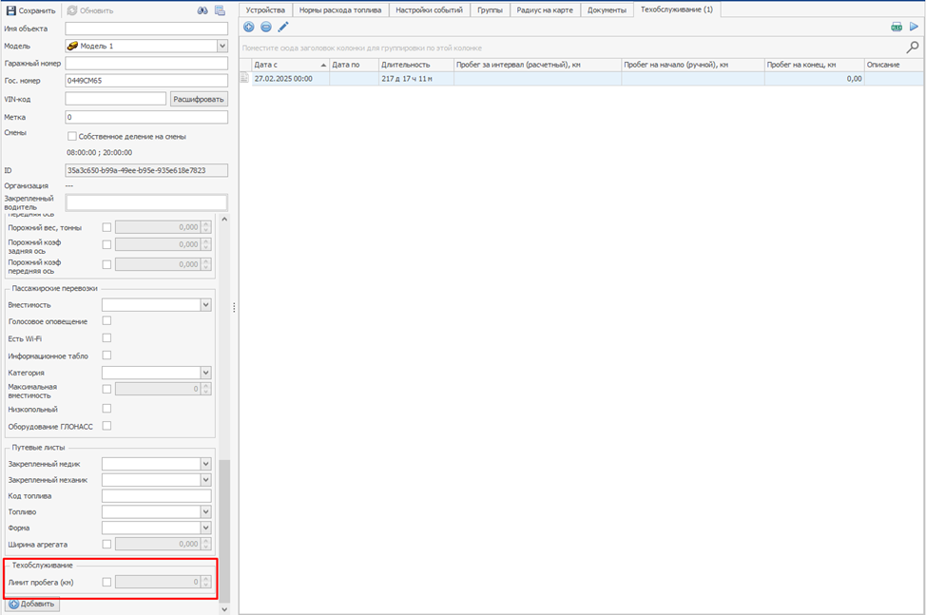Viewport: 926px width, 615px height.
Task: Check the Есть Wi-Fi checkbox
Action: click(x=106, y=338)
